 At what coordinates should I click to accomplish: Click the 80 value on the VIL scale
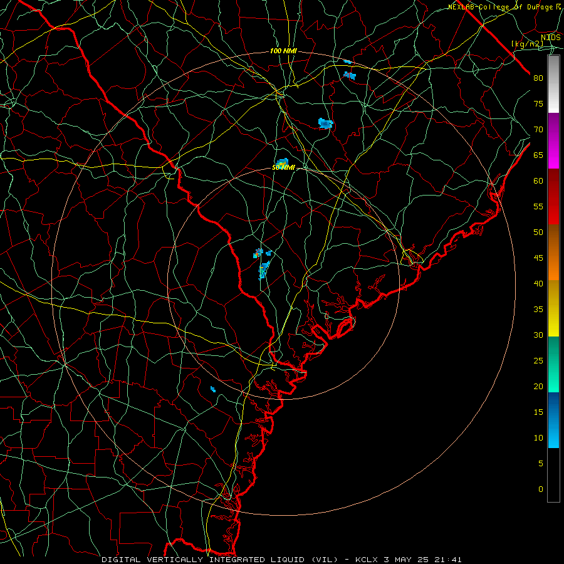click(x=538, y=78)
